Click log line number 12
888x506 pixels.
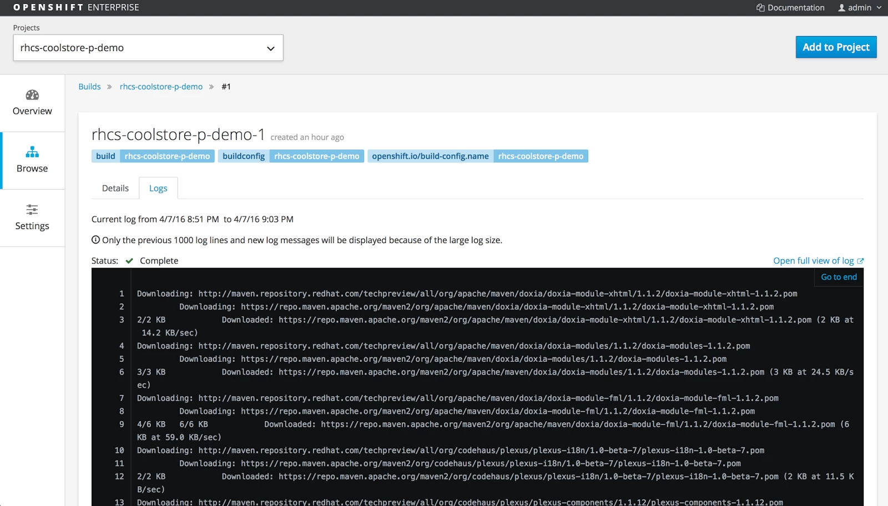(x=119, y=476)
